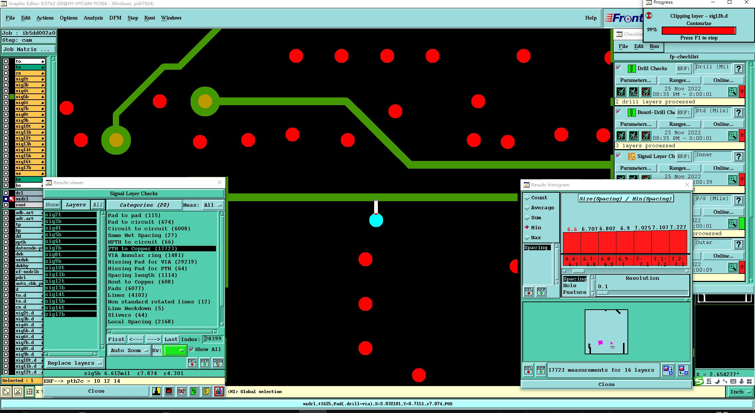Image resolution: width=755 pixels, height=413 pixels.
Task: Open the Analysis menu
Action: coord(93,18)
